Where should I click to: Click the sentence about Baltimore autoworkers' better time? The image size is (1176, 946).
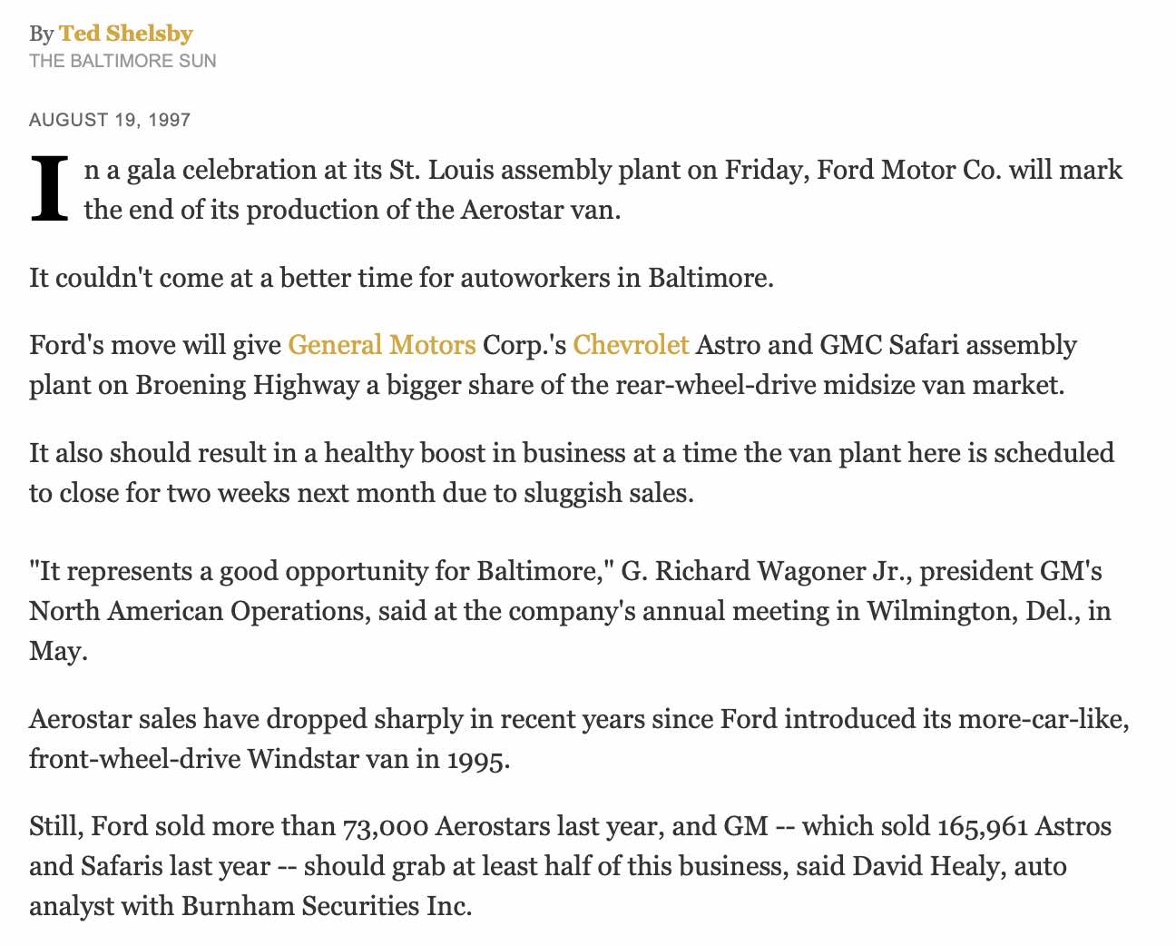coord(401,277)
